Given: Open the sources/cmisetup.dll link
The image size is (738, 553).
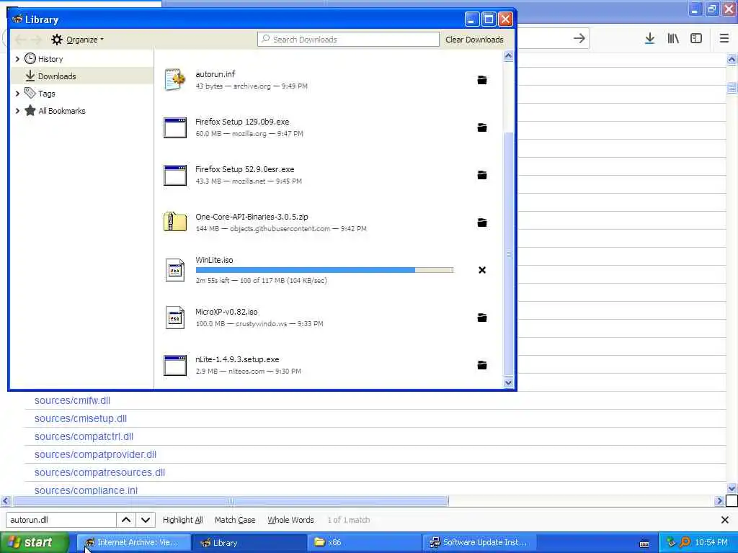Looking at the screenshot, I should click(x=81, y=418).
